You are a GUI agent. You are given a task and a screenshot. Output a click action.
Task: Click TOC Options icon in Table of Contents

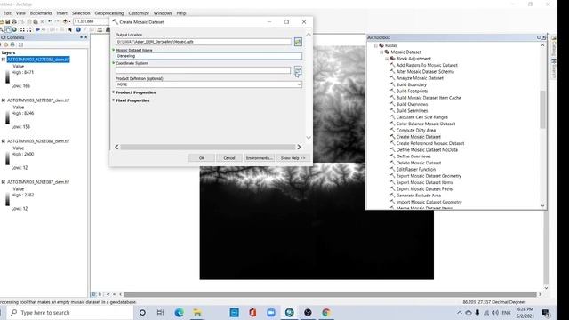pos(20,44)
